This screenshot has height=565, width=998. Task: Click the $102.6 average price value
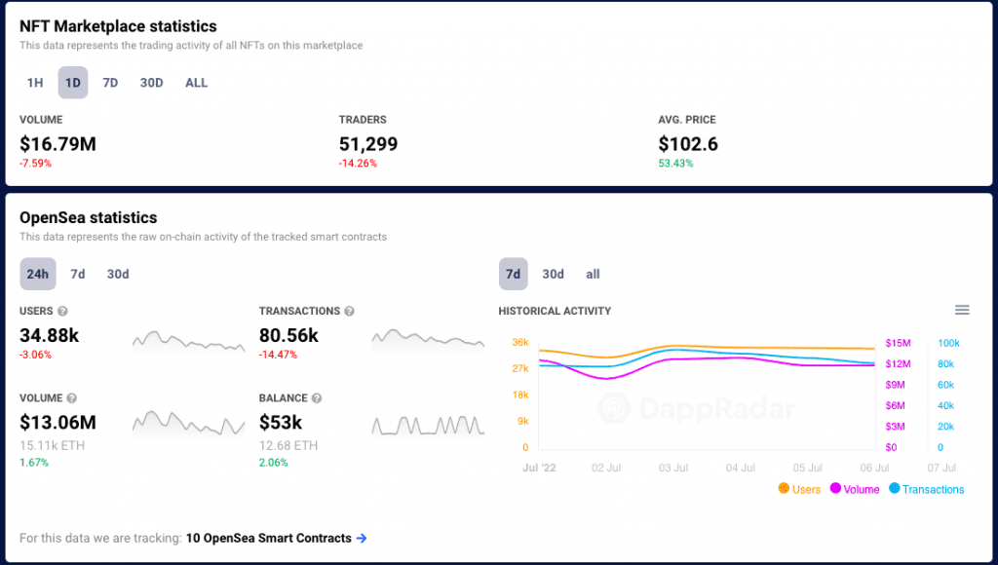[688, 144]
